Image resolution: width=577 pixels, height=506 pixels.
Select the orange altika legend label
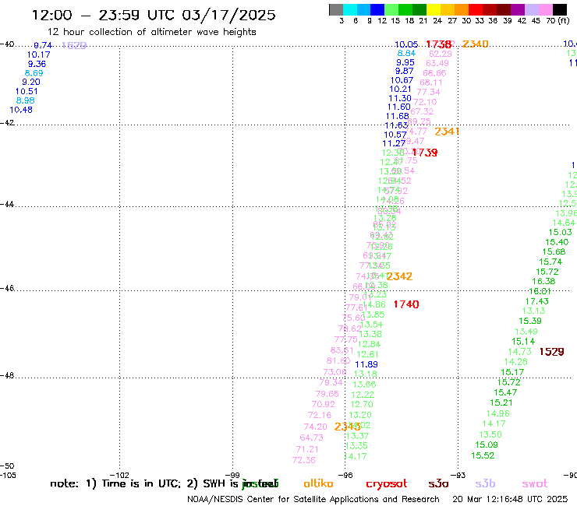(x=318, y=483)
